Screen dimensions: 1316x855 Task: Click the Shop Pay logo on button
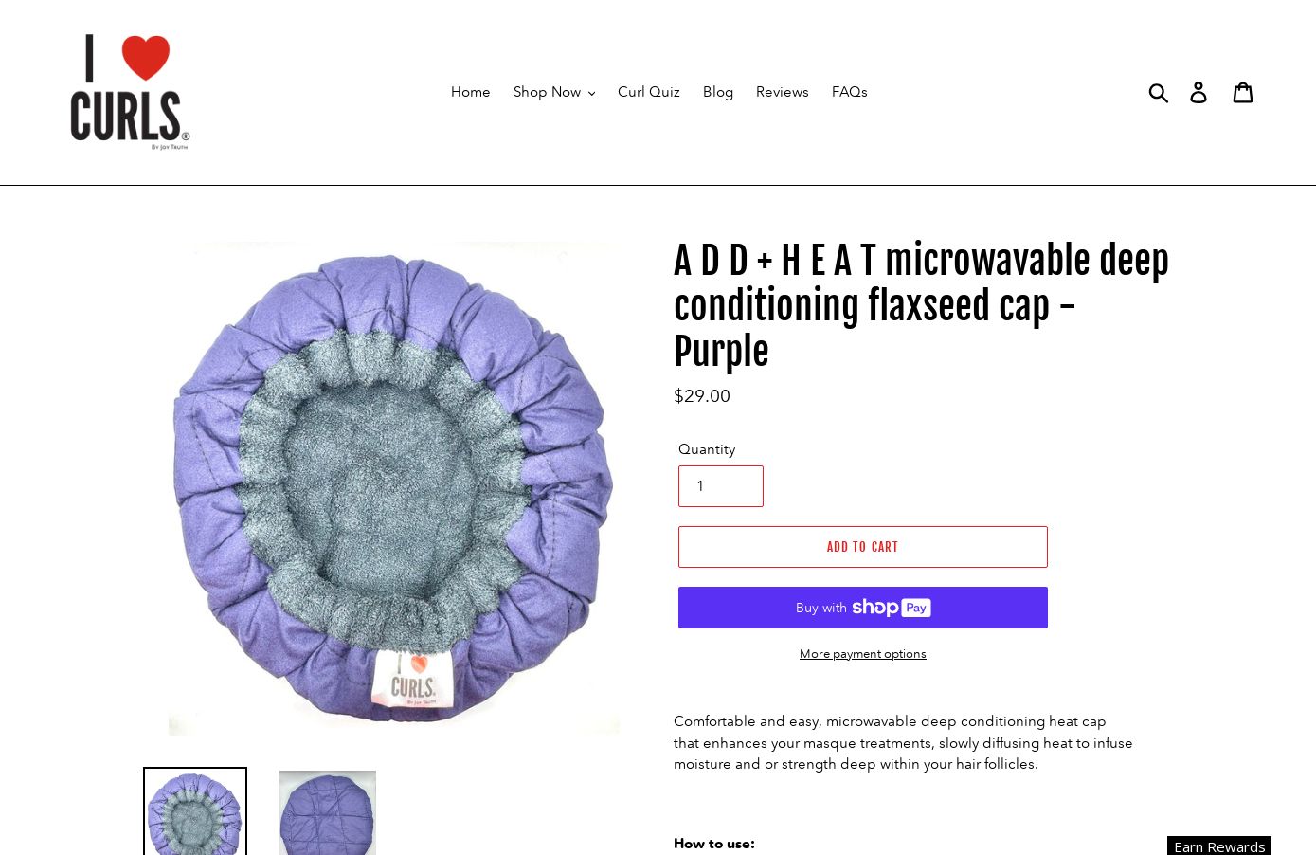click(892, 608)
